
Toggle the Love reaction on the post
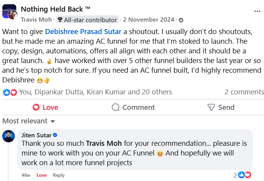click(x=45, y=107)
